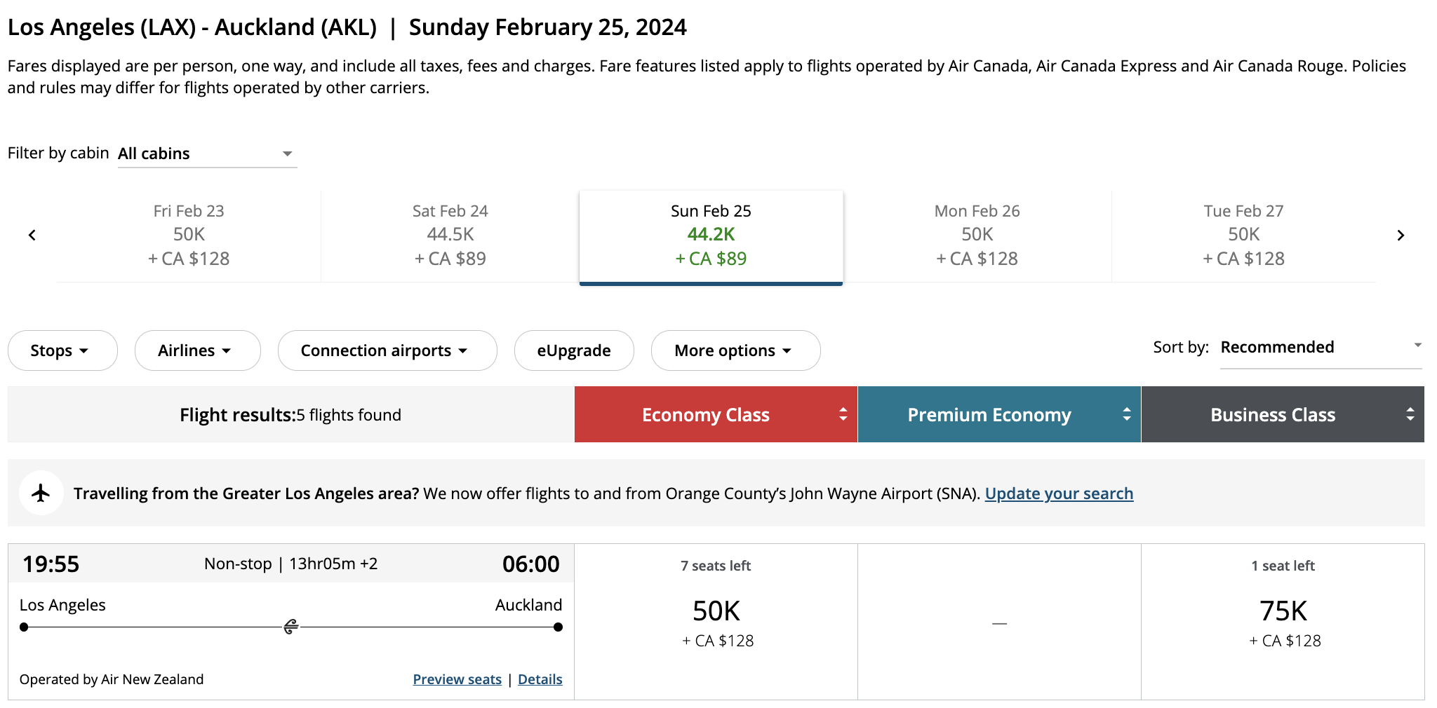This screenshot has width=1437, height=708.
Task: Sort results by Premium Economy arrows
Action: [x=1126, y=414]
